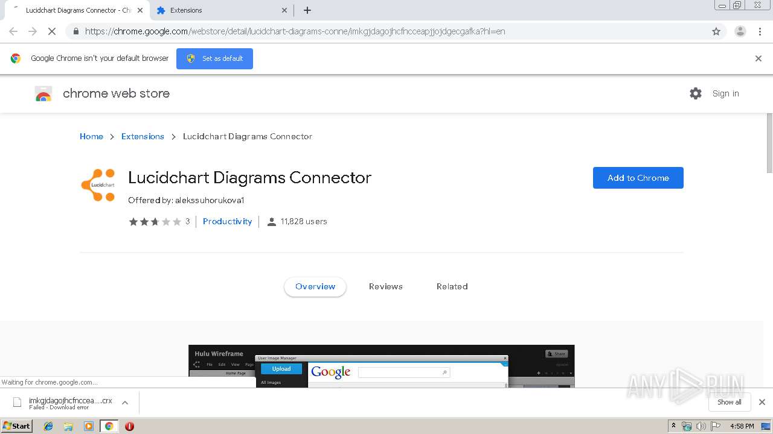The image size is (773, 434).
Task: Open the Productivity category link
Action: 227,221
